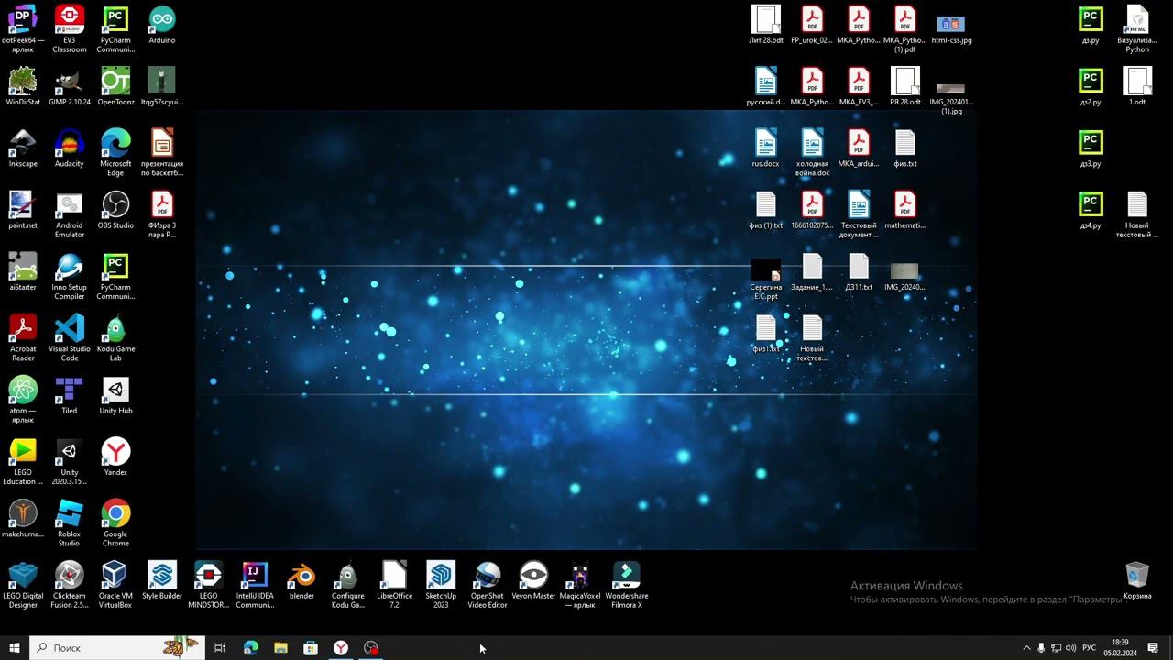
Task: Select the Wondershare Filmora X icon
Action: click(x=627, y=584)
